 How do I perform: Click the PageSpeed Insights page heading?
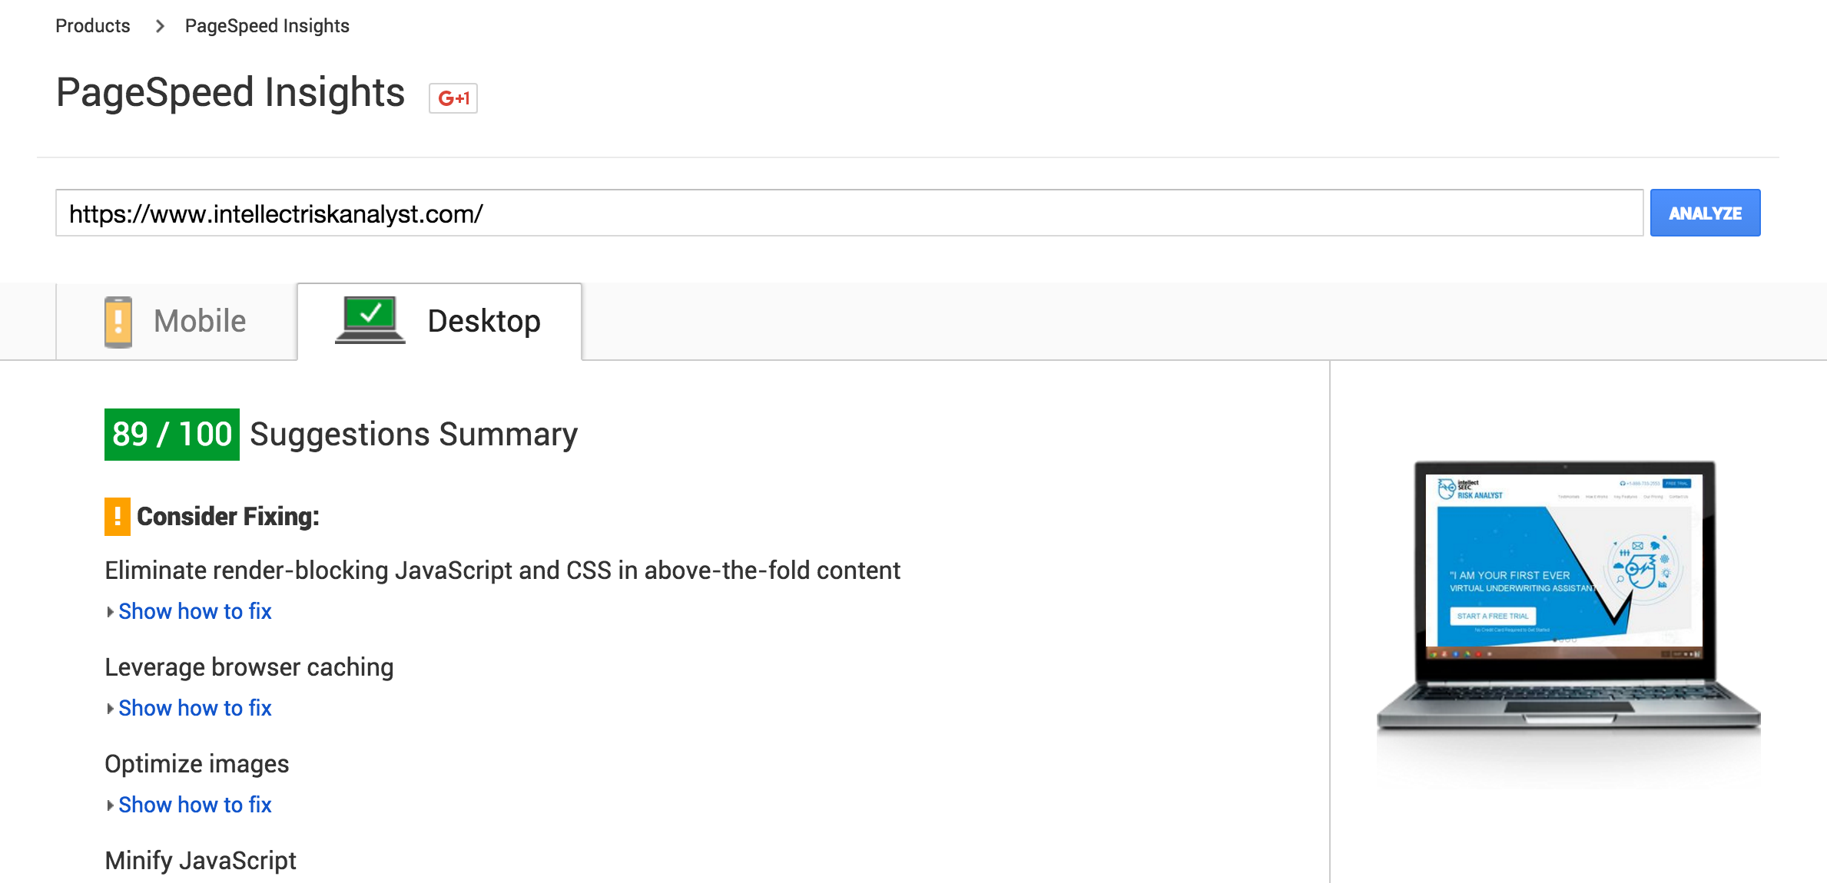pos(230,93)
